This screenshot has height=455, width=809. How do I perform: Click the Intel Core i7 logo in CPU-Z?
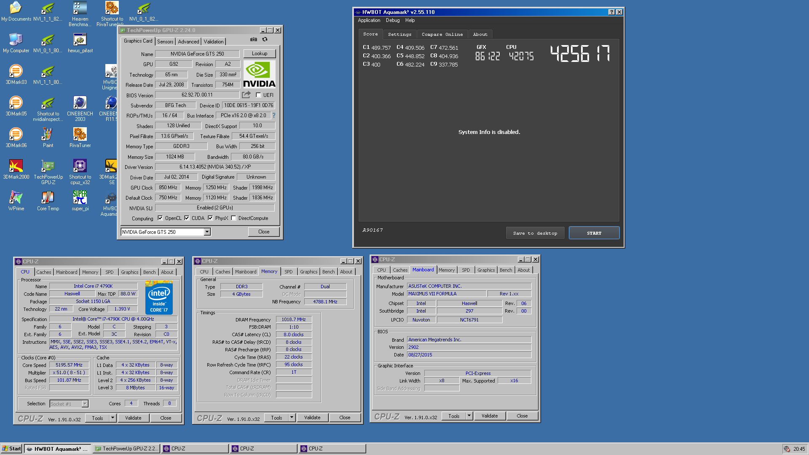[159, 298]
